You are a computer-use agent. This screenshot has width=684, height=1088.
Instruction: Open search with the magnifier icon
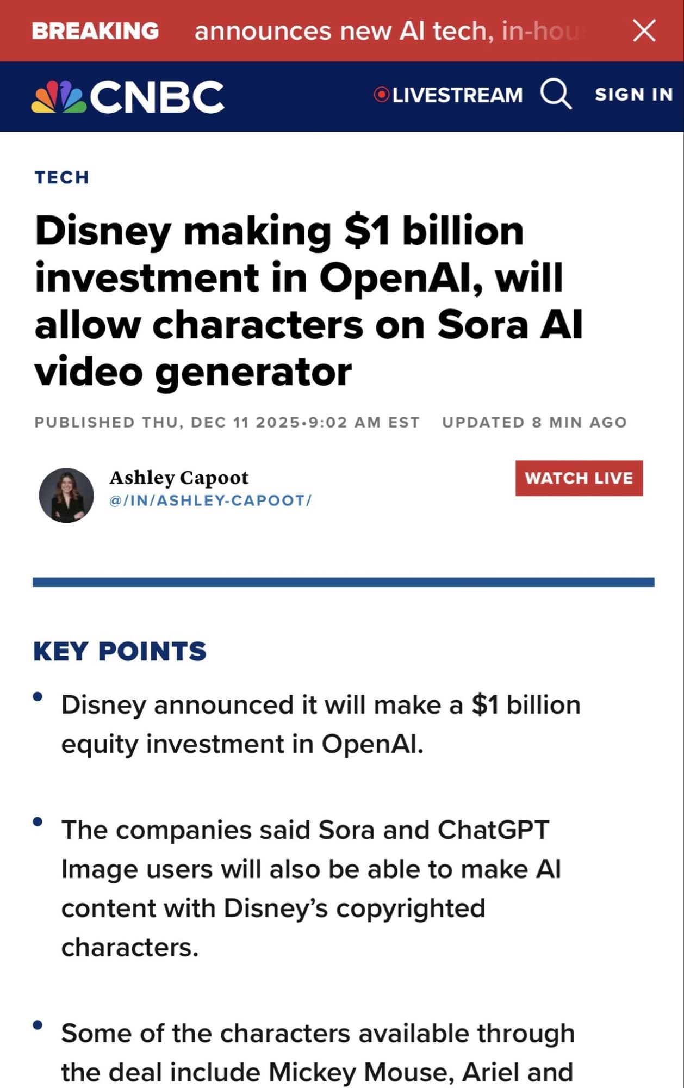(556, 95)
